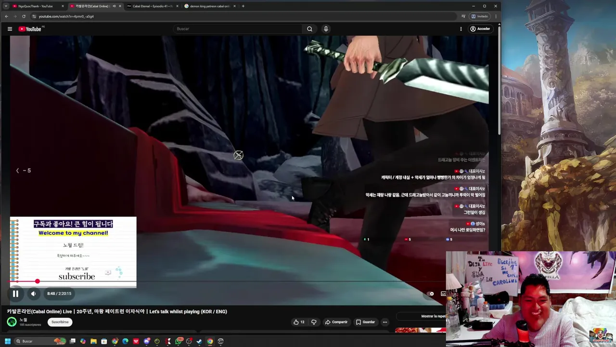616x347 pixels.
Task: Subscribe using the Suscribirse button
Action: [x=60, y=322]
